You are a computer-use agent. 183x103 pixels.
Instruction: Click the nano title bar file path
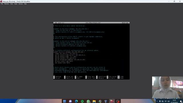pyautogui.click(x=93, y=23)
